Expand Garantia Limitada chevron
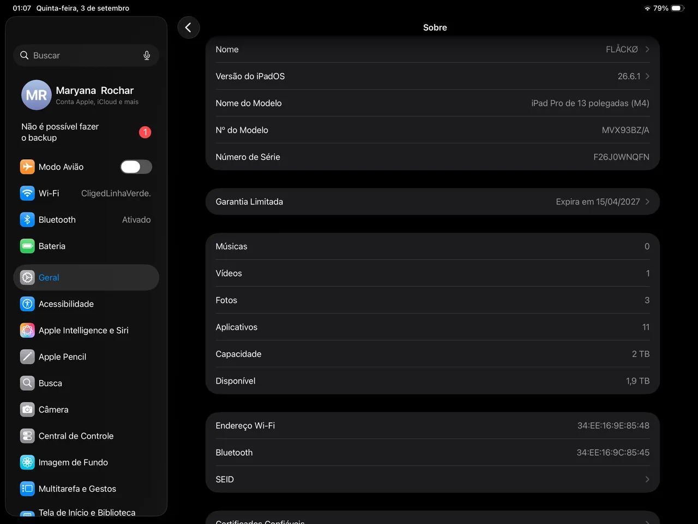Viewport: 698px width, 524px height. (647, 201)
